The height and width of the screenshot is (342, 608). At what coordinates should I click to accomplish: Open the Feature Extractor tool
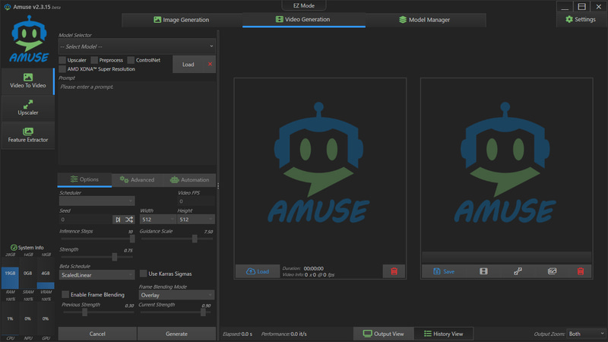pos(28,135)
